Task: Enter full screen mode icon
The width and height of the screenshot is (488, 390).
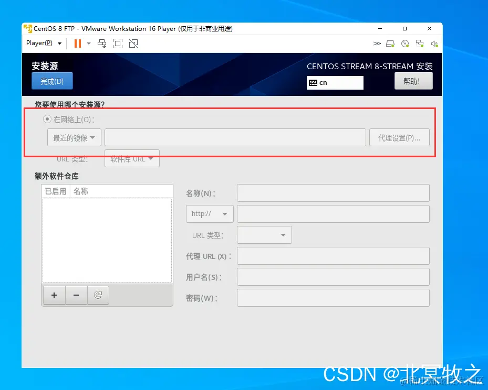Action: click(117, 44)
